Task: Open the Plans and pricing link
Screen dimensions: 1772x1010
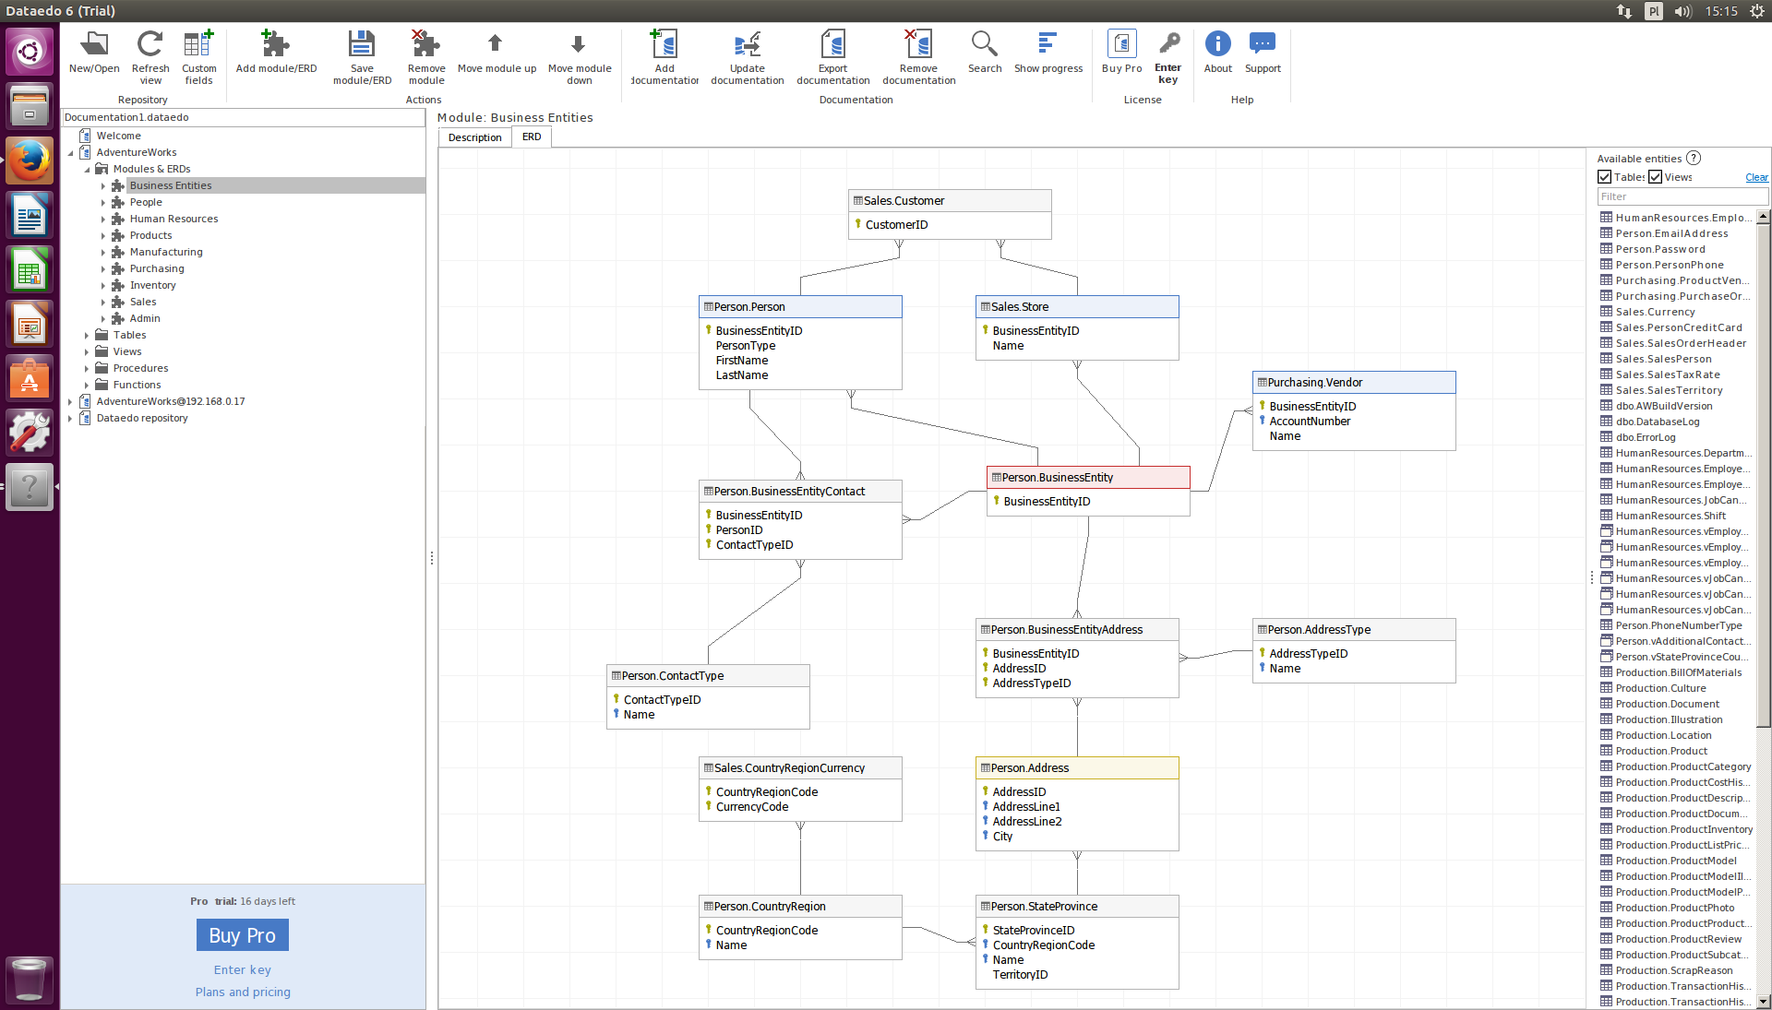Action: (243, 992)
